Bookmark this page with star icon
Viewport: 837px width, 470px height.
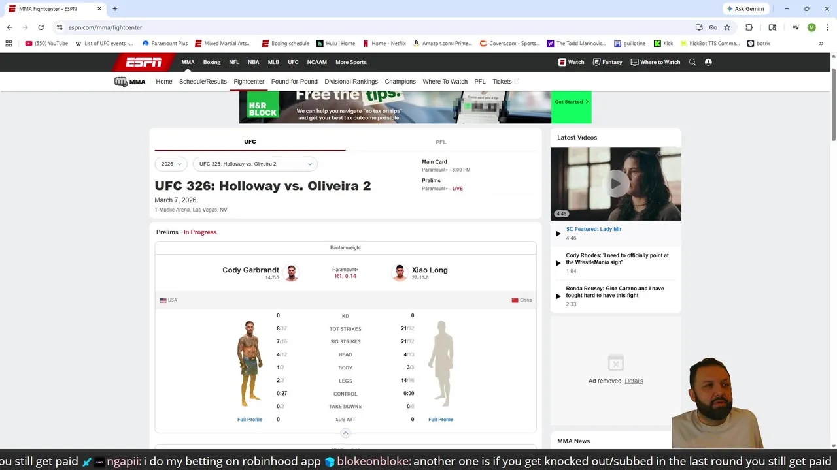[x=726, y=27]
